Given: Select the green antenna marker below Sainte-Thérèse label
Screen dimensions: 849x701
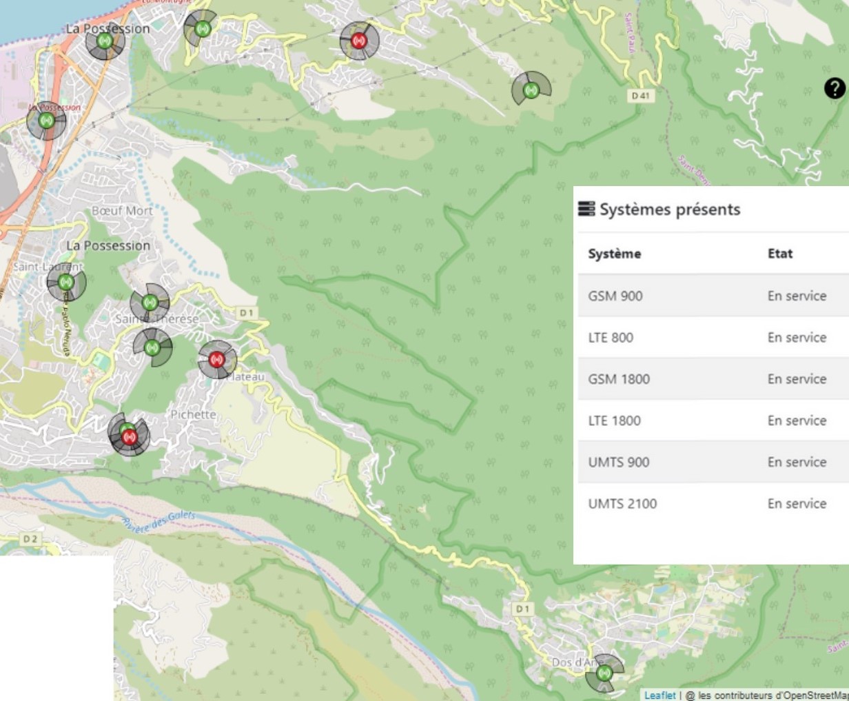Looking at the screenshot, I should [152, 346].
